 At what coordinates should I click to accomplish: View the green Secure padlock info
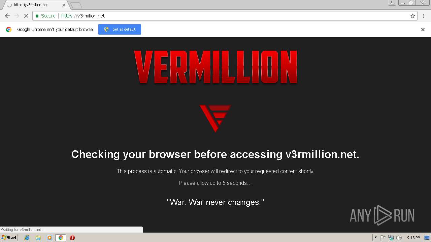[45, 16]
